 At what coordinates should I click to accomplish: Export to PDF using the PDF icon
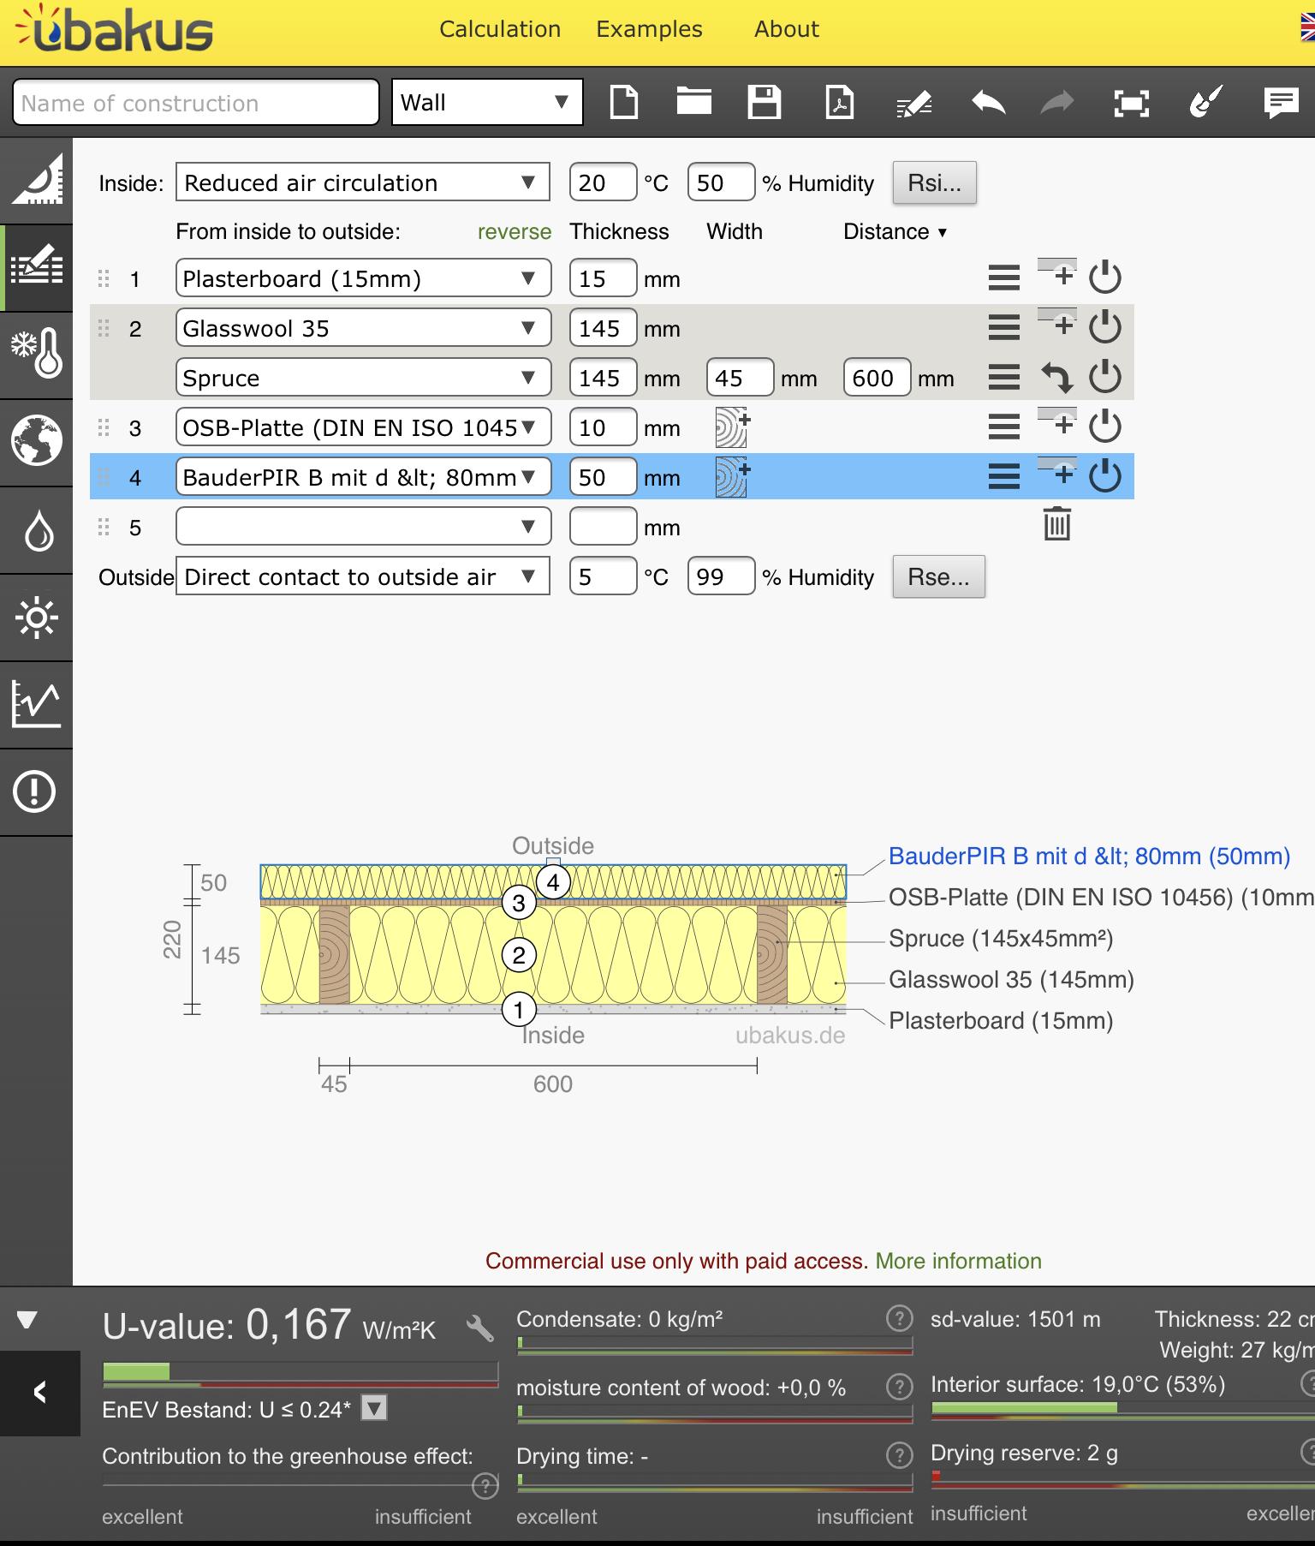pos(839,102)
